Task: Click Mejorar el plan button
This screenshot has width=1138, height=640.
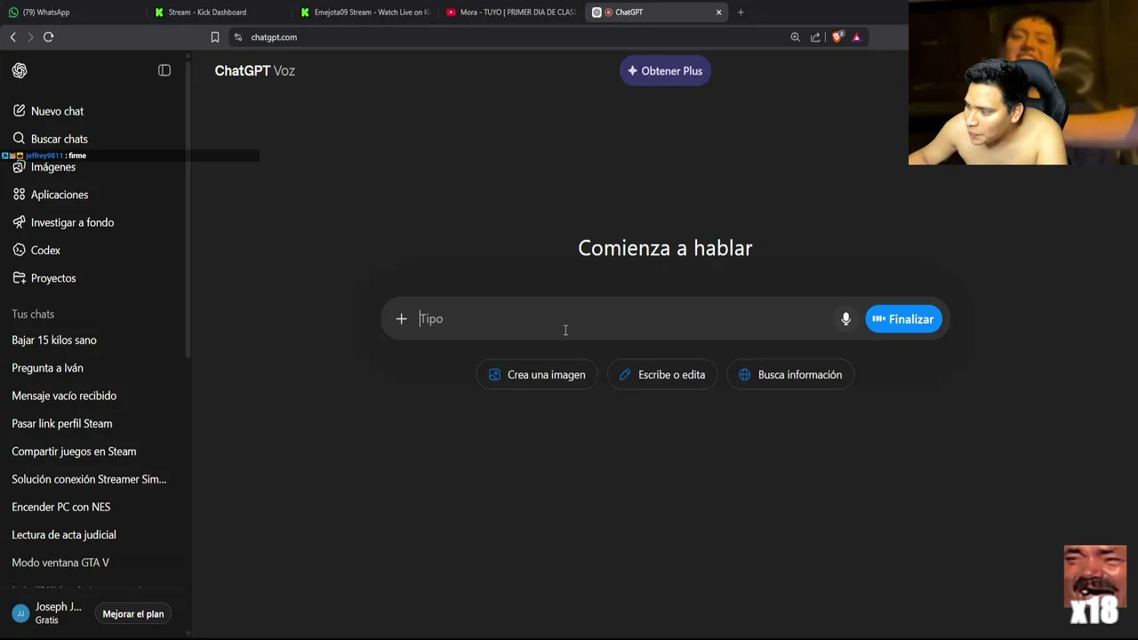Action: 133,614
